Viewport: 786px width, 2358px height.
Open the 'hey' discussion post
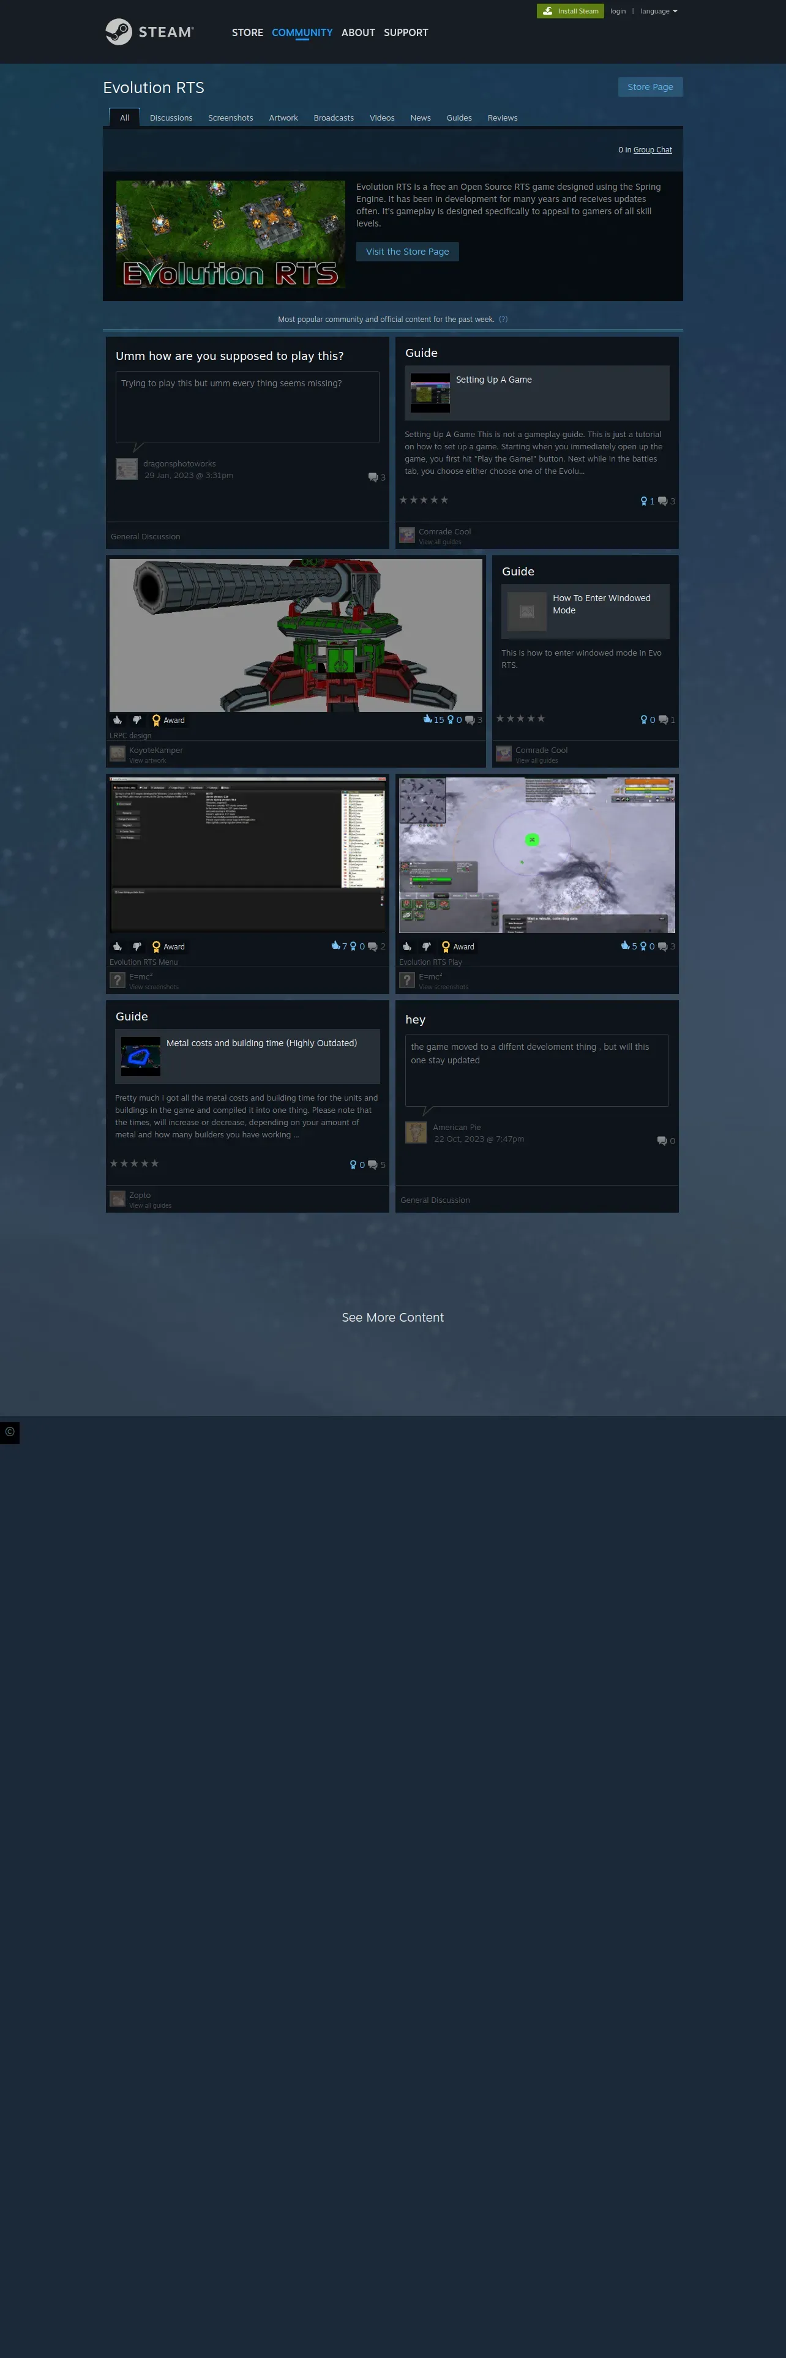point(416,1020)
